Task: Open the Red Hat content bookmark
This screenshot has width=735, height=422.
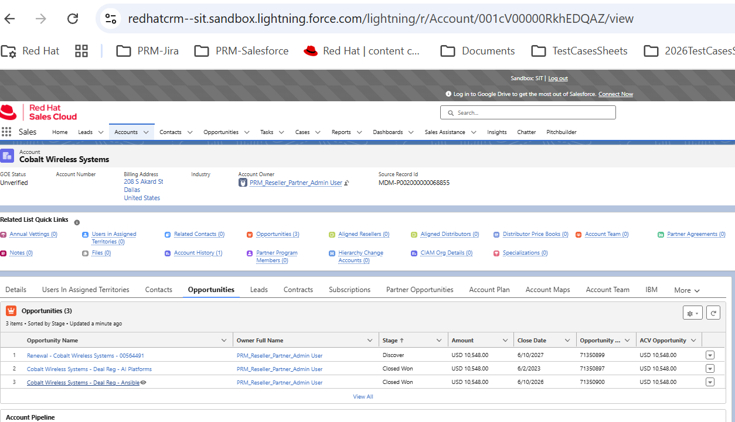Action: 362,51
